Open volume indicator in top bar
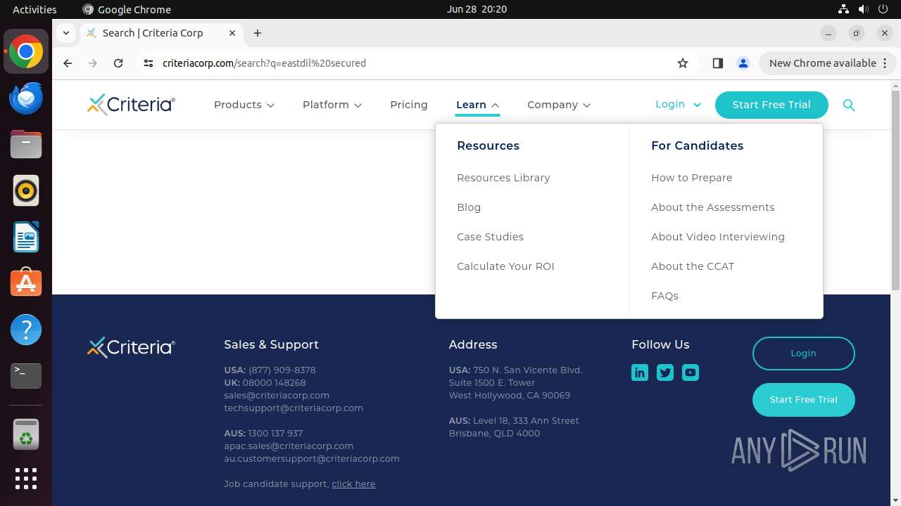The width and height of the screenshot is (901, 506). click(x=863, y=9)
